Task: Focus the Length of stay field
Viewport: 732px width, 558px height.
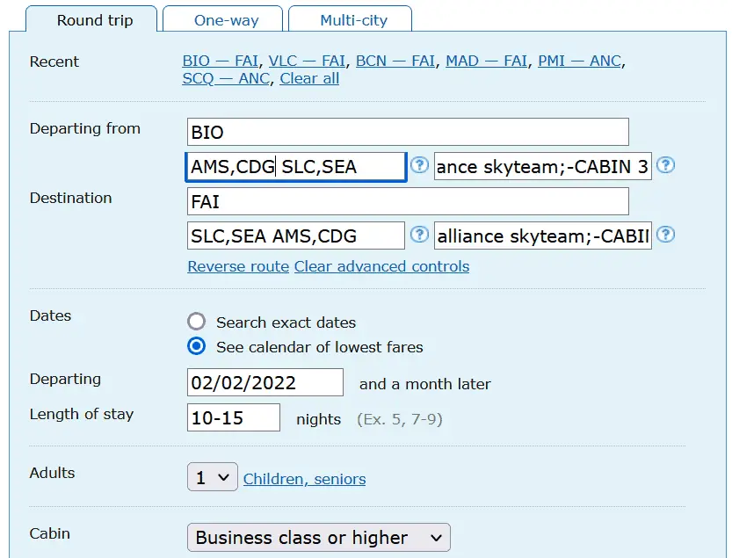Action: click(x=234, y=418)
